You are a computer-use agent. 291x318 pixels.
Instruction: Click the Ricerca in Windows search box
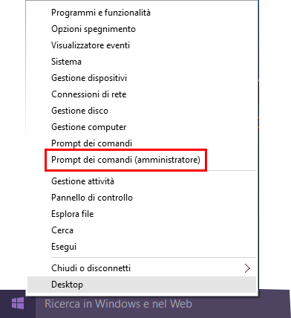click(163, 304)
